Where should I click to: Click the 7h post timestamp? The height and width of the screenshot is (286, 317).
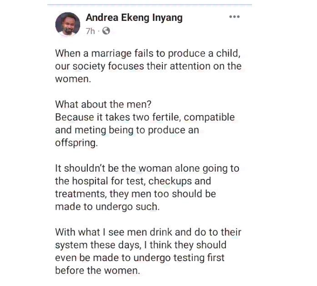pyautogui.click(x=90, y=31)
